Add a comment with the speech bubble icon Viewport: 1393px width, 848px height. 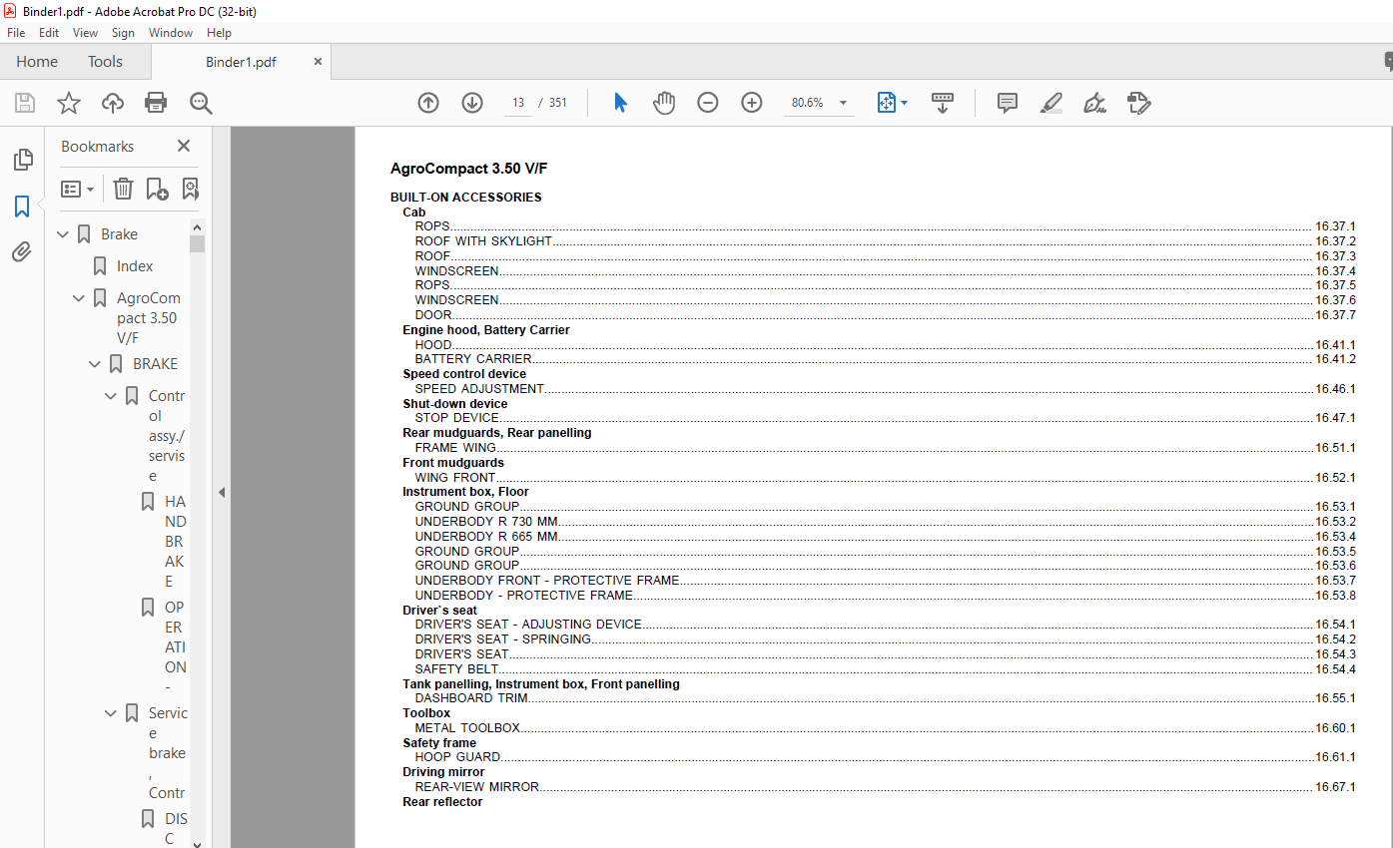click(1008, 103)
